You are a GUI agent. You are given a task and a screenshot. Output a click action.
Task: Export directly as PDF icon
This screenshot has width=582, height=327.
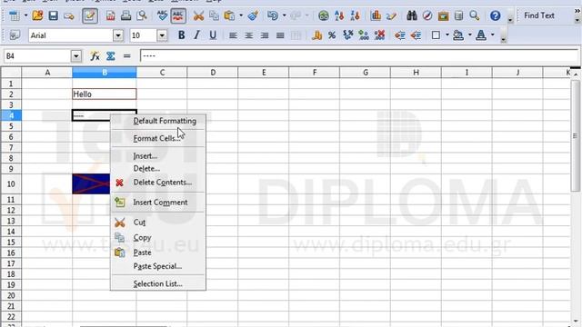point(111,15)
